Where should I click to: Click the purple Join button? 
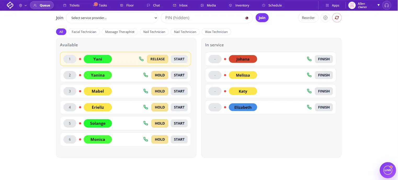[262, 18]
